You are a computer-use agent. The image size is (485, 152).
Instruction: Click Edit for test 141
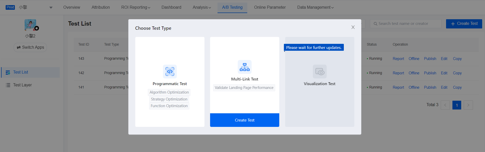point(444,87)
